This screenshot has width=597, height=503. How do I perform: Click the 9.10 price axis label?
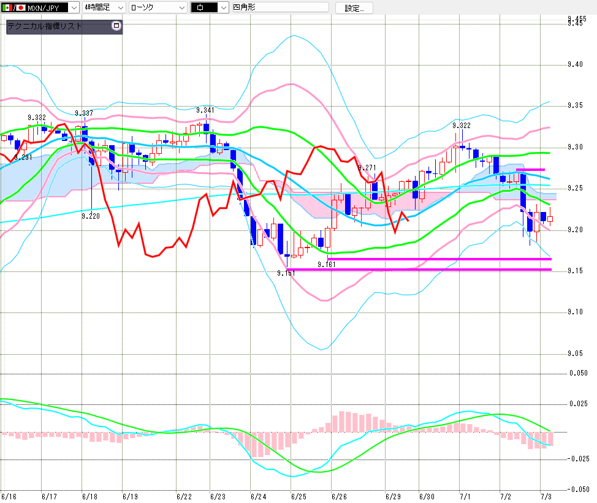(x=576, y=312)
